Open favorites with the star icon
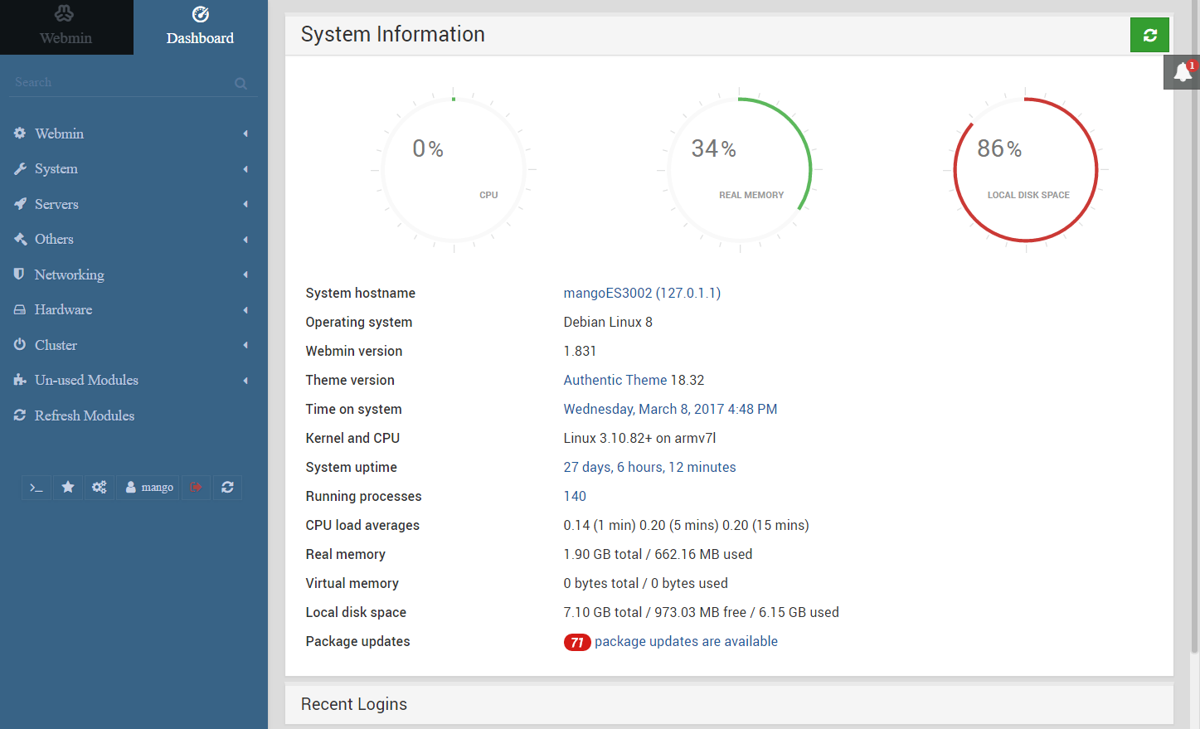 (68, 488)
